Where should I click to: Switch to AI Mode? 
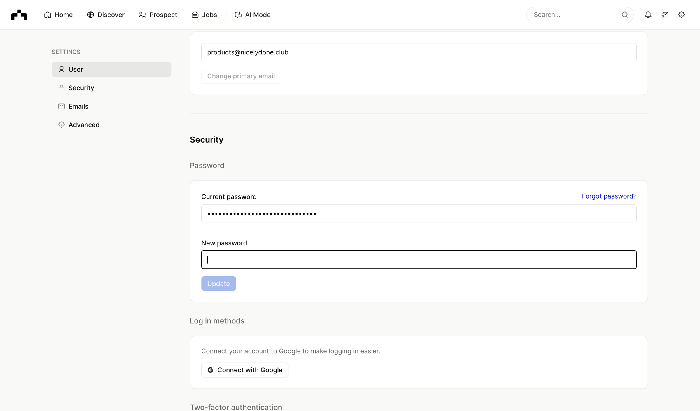[x=253, y=15]
